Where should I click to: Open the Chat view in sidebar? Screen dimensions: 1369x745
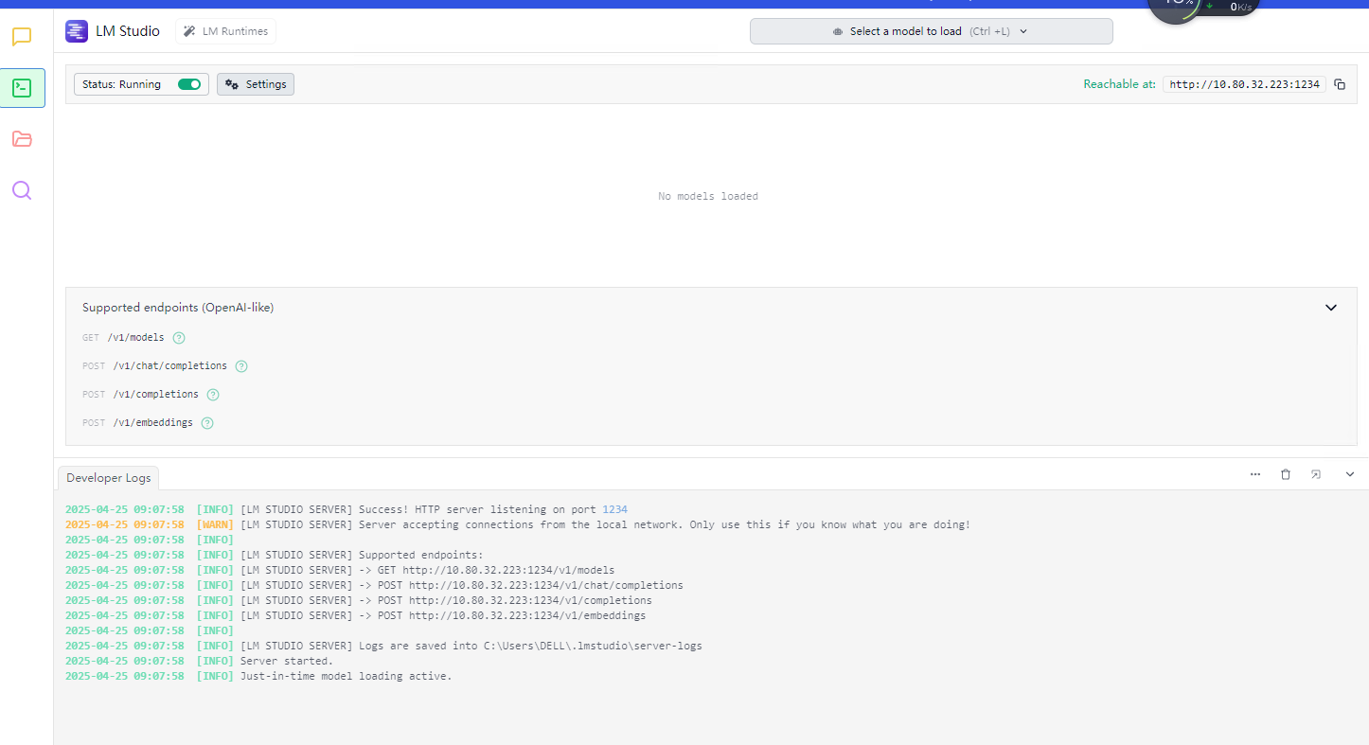pyautogui.click(x=22, y=38)
